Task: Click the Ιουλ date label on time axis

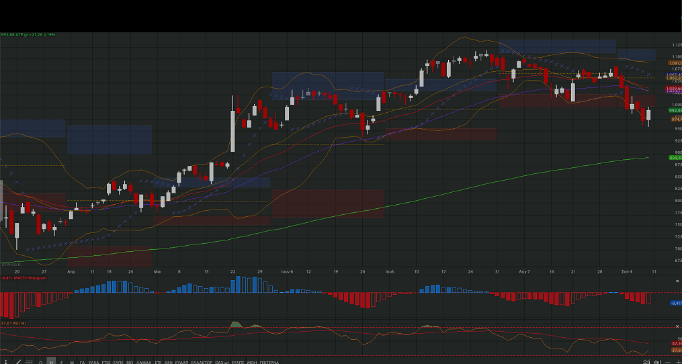Action: coord(389,271)
